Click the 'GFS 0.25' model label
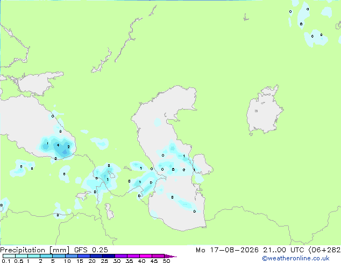This screenshot has width=341, height=263. (91, 250)
